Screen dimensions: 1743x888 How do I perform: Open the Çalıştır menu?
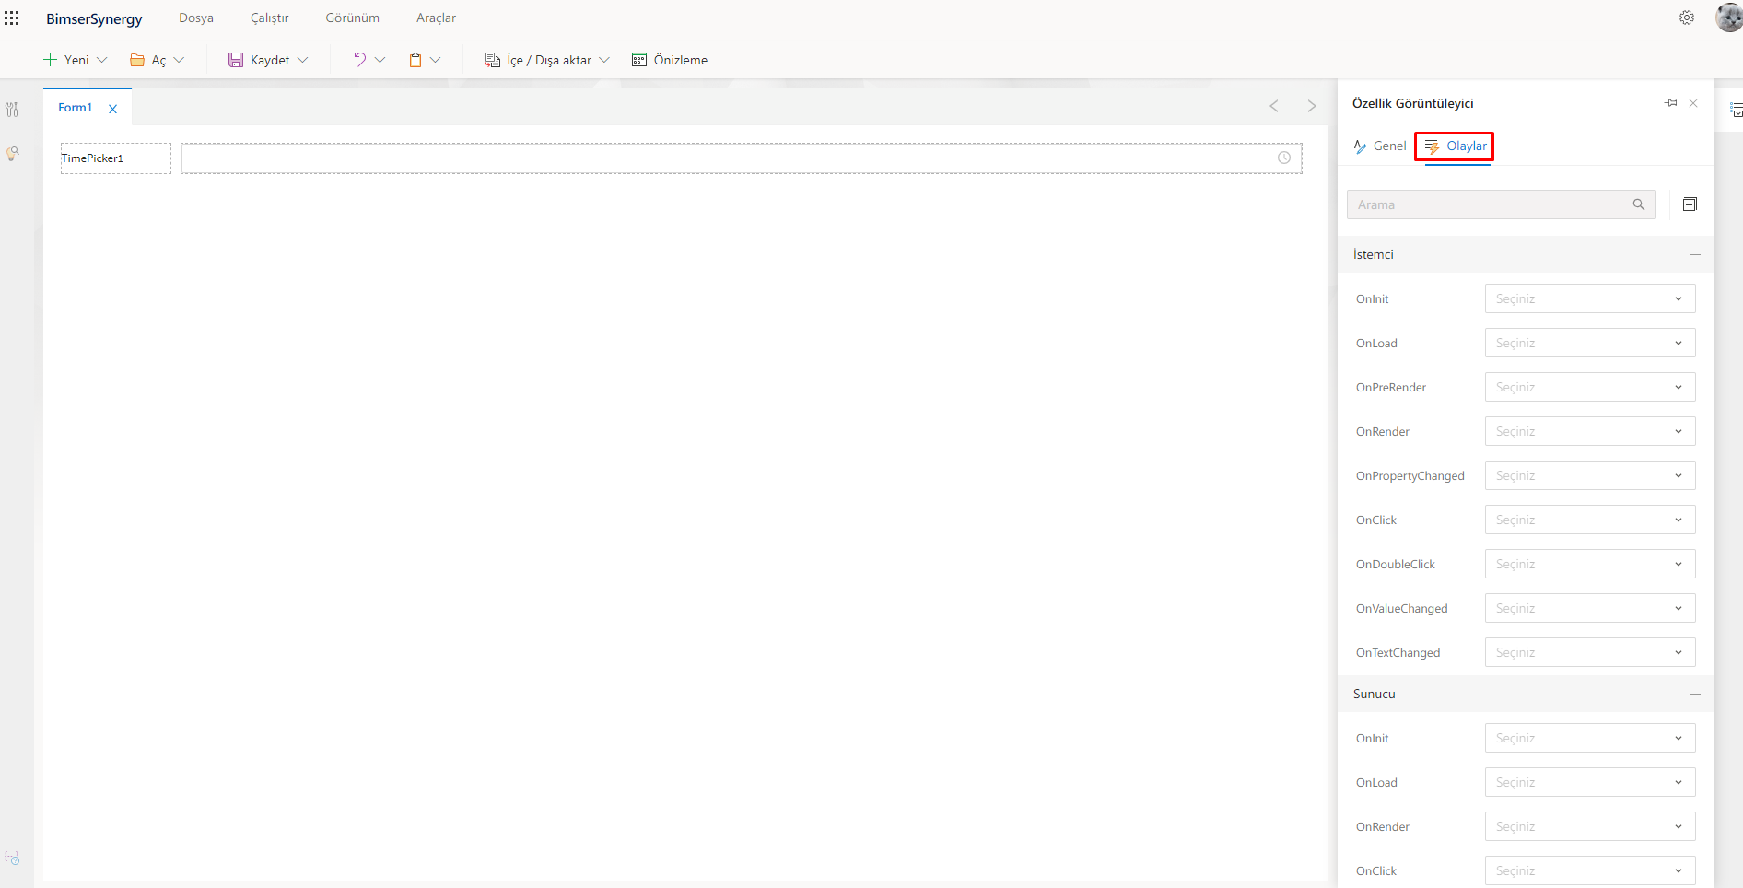point(269,18)
